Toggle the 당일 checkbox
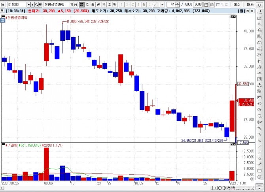Screen dimensions: 265x192 218,5
